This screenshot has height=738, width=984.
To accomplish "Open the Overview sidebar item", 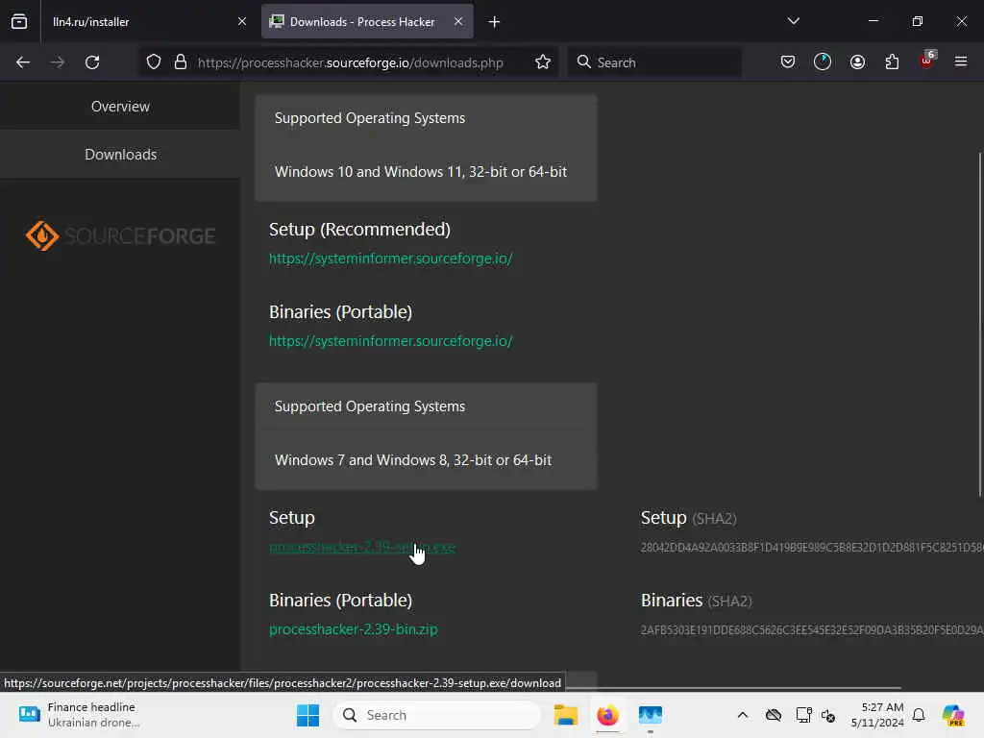I will 120,106.
